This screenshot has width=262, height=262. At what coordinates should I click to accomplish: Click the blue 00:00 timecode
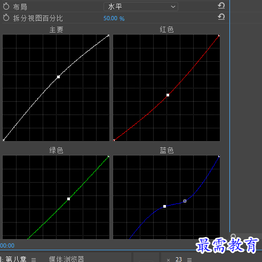click(7, 245)
